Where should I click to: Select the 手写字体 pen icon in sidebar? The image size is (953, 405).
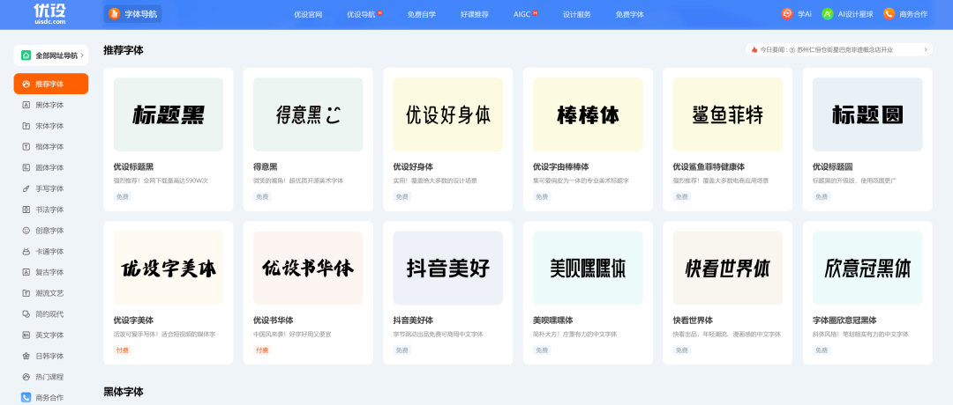tap(26, 188)
